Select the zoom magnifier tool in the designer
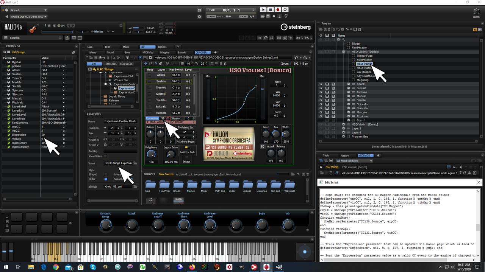 (x=150, y=64)
